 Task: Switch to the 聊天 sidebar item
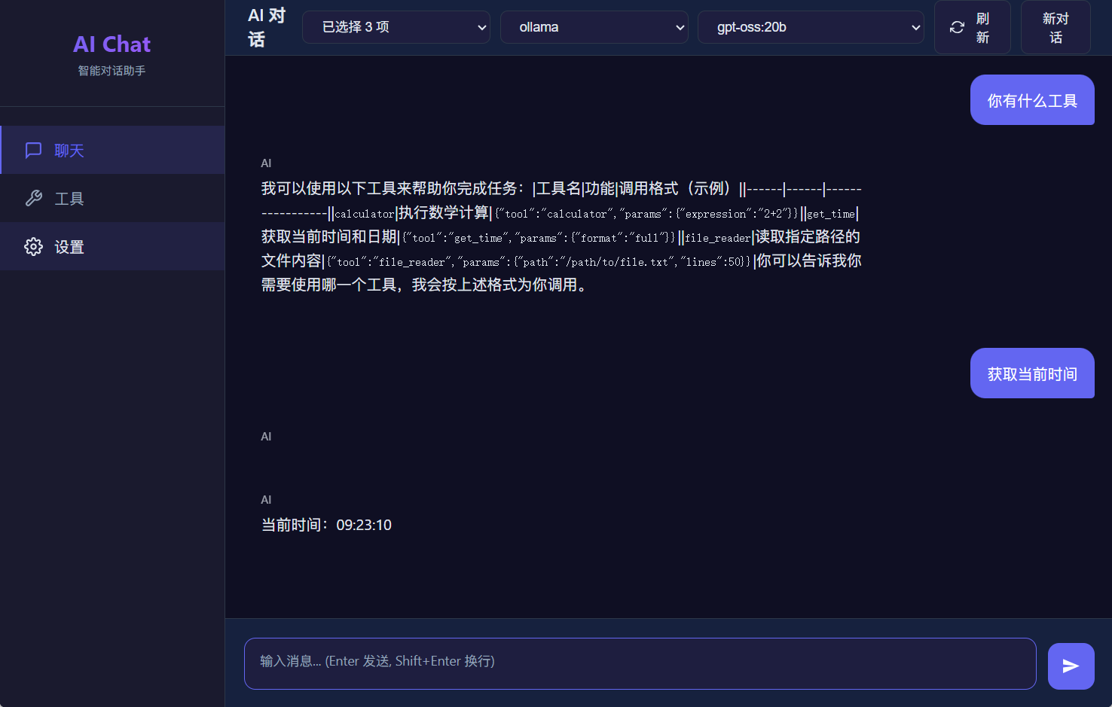coord(69,151)
